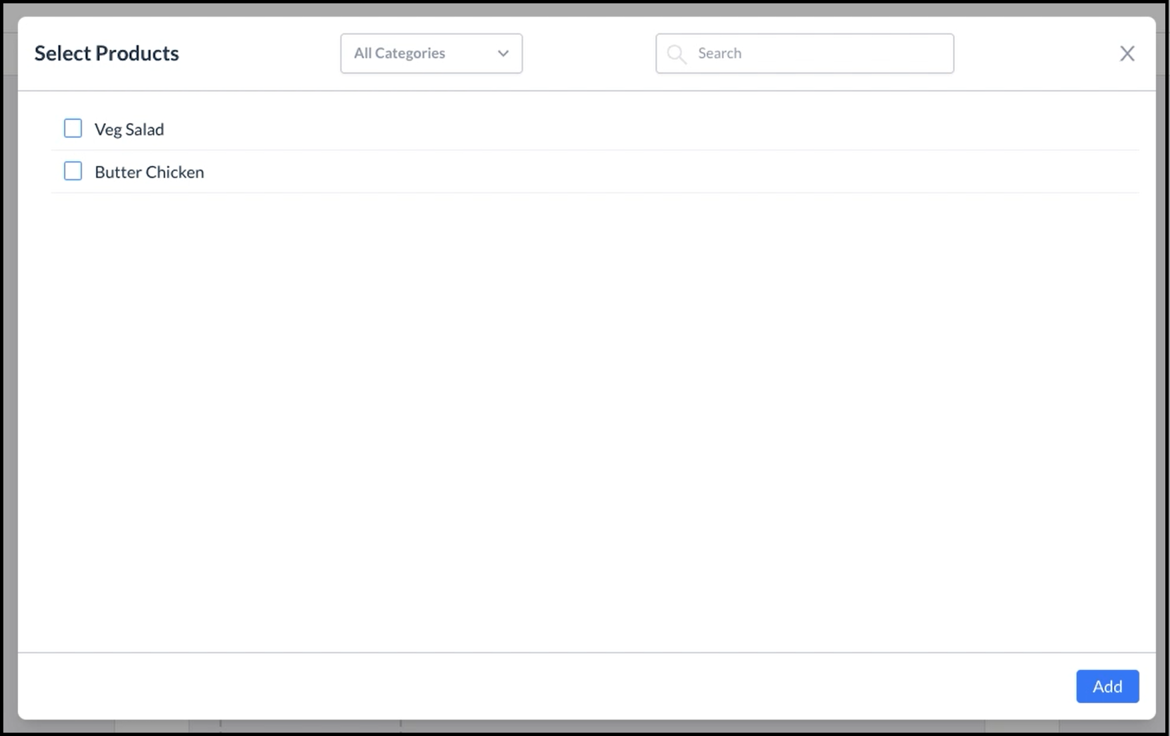Screen dimensions: 1170x736
Task: Click the magnifying glass search icon
Action: pyautogui.click(x=676, y=54)
